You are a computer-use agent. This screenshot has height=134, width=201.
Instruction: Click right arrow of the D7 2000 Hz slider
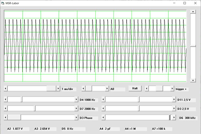tap(76, 109)
